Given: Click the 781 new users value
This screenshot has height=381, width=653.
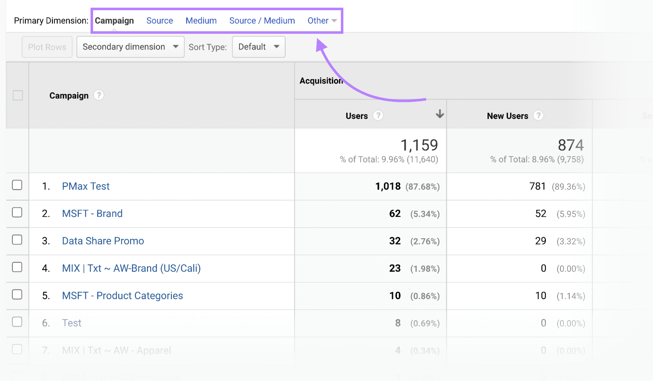Looking at the screenshot, I should 537,186.
